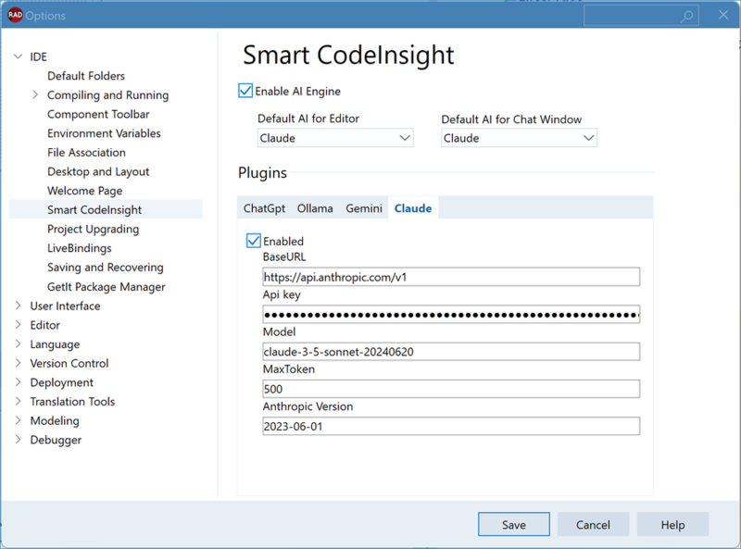741x549 pixels.
Task: Select the Claude plugin tab
Action: tap(413, 208)
